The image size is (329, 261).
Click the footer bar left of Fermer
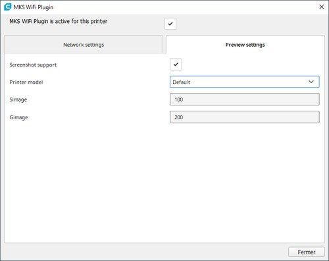click(x=145, y=252)
